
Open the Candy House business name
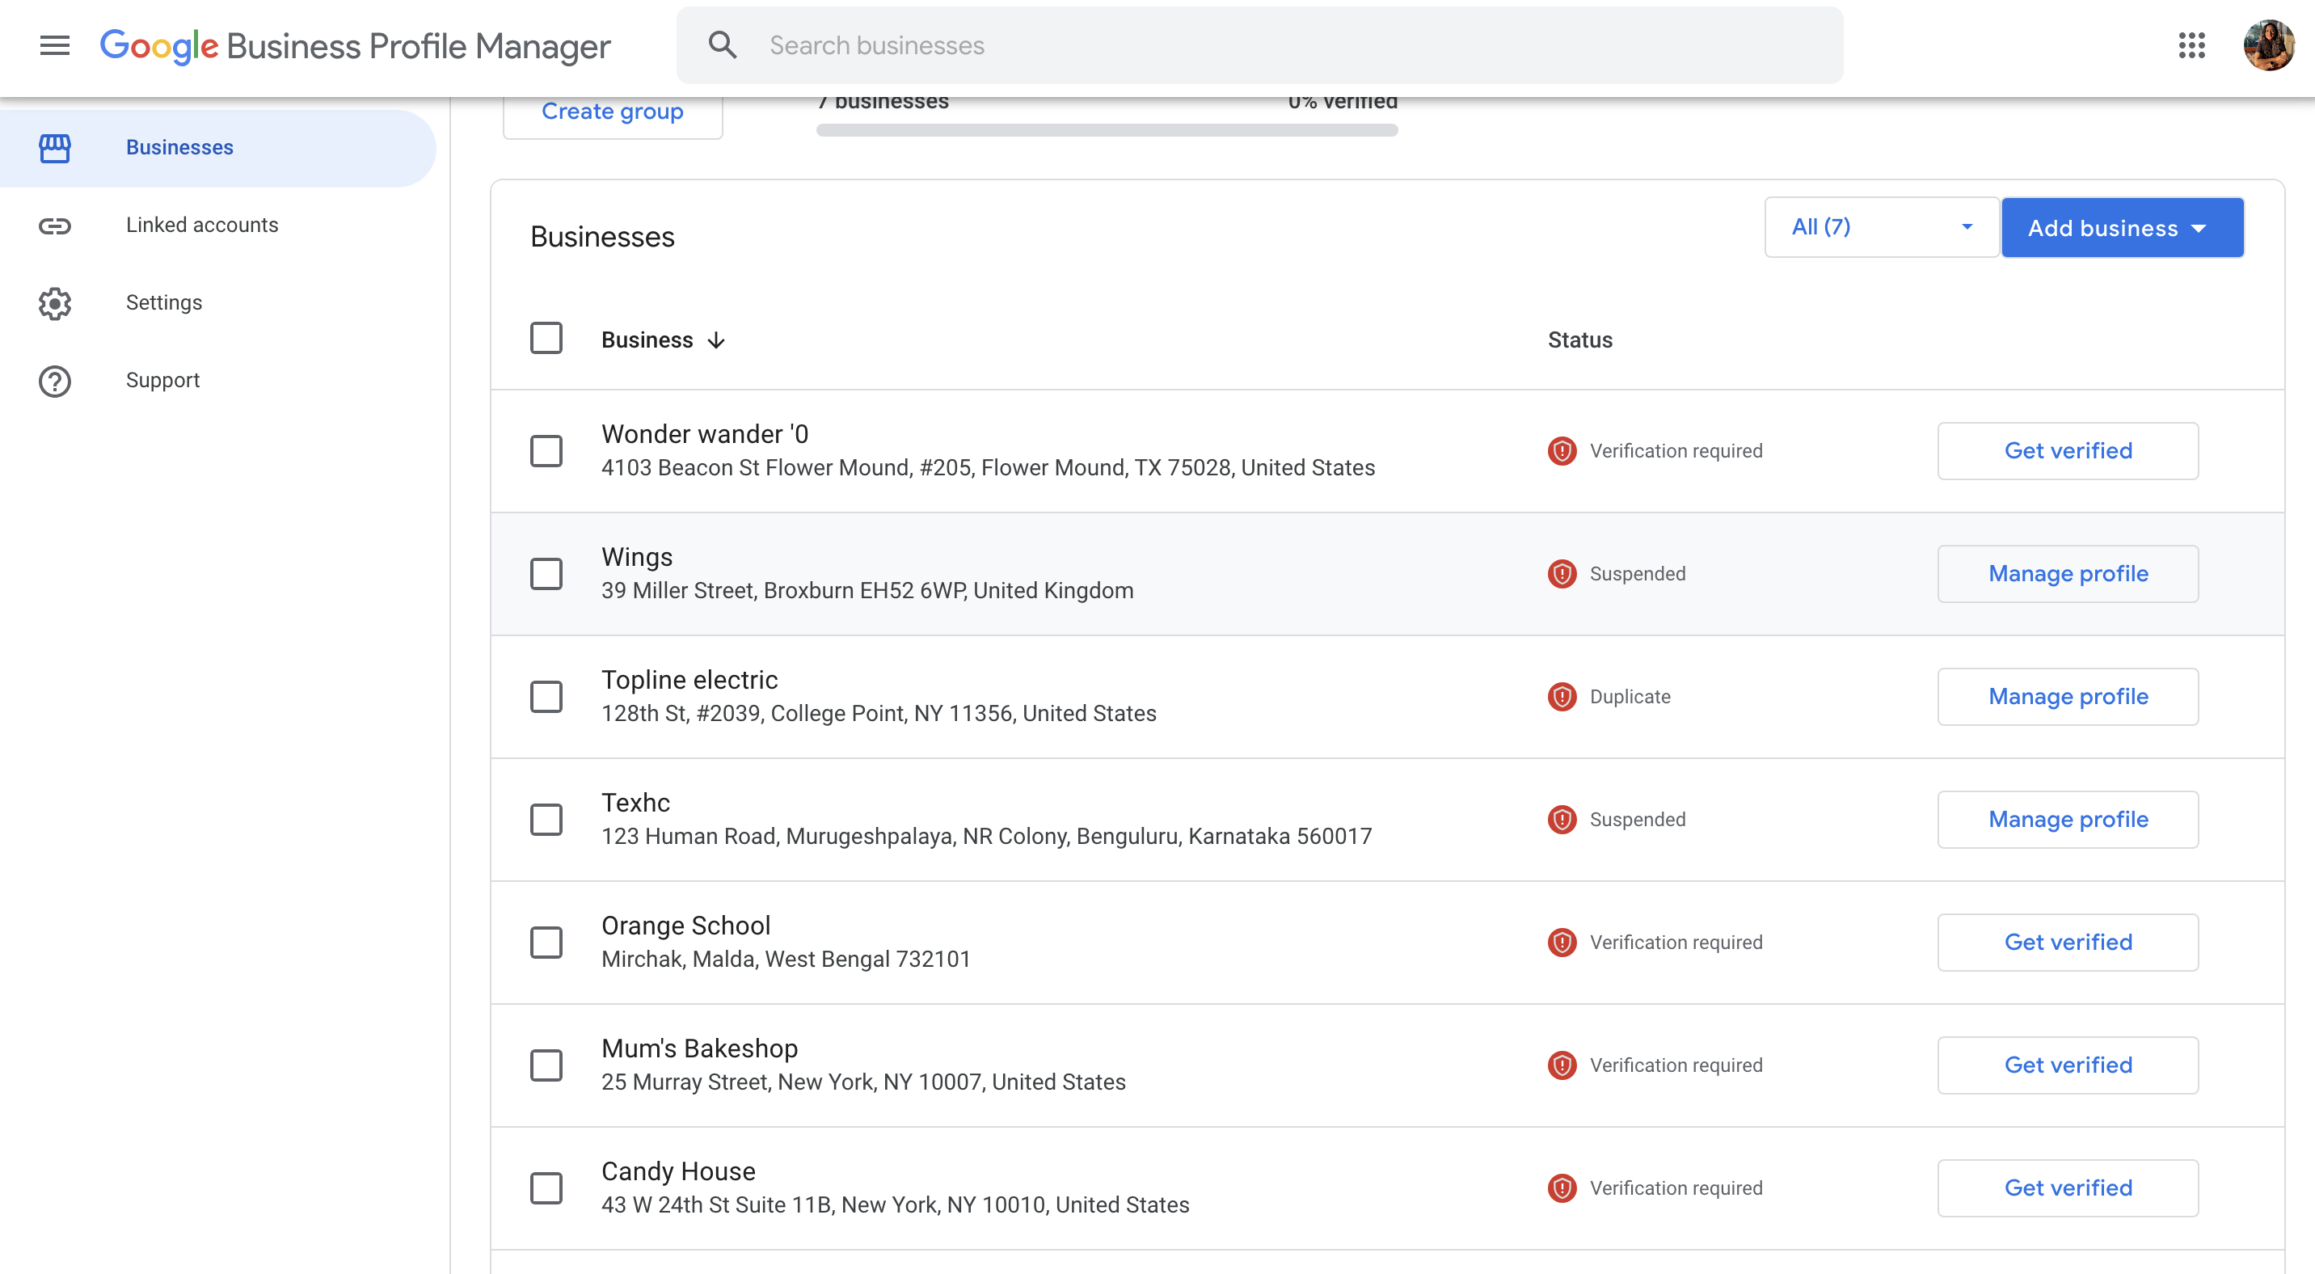click(x=678, y=1171)
